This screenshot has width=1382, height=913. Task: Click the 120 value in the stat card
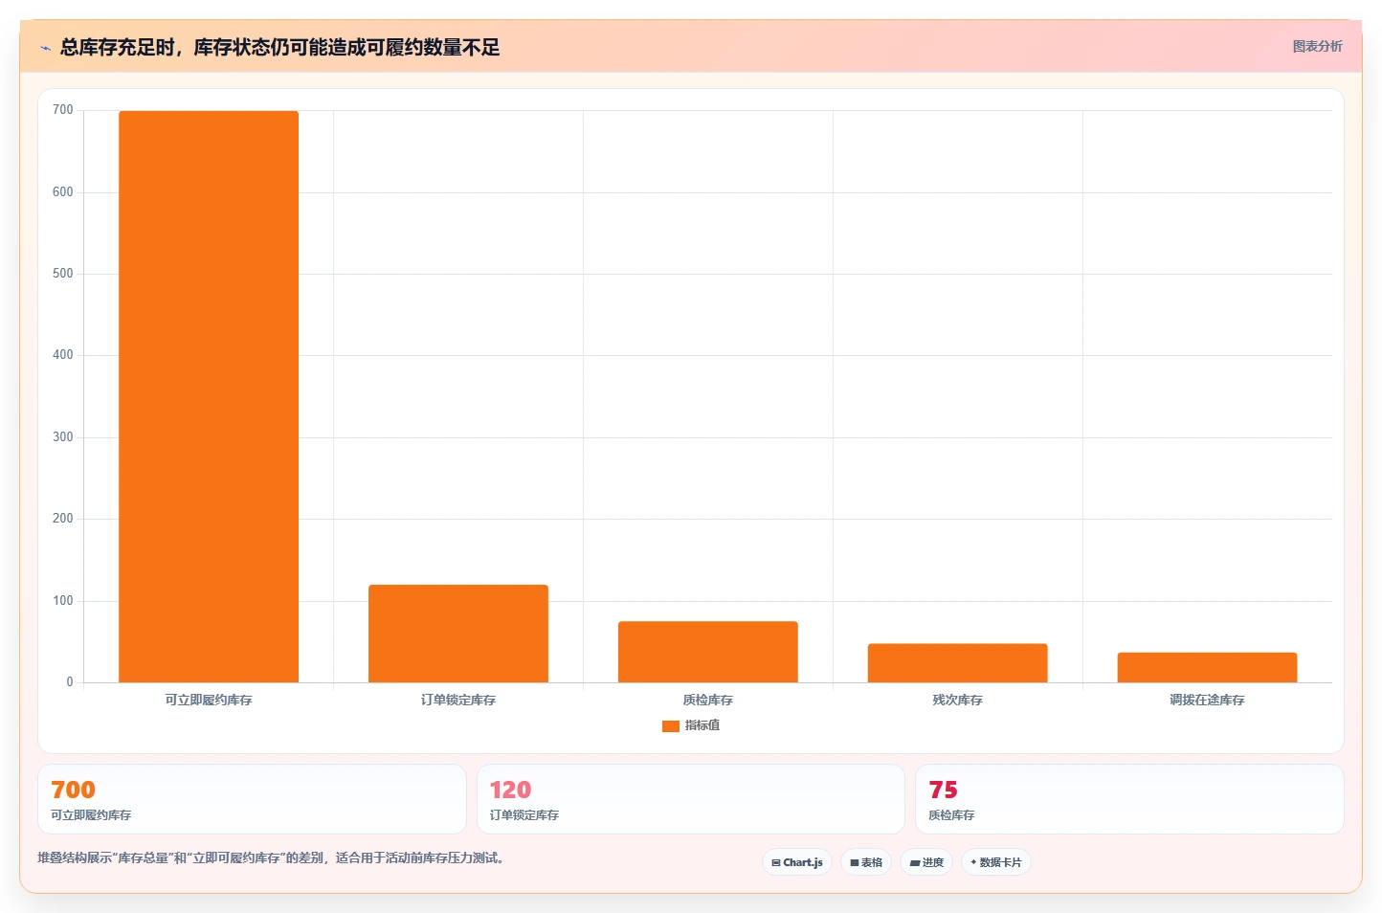[510, 790]
